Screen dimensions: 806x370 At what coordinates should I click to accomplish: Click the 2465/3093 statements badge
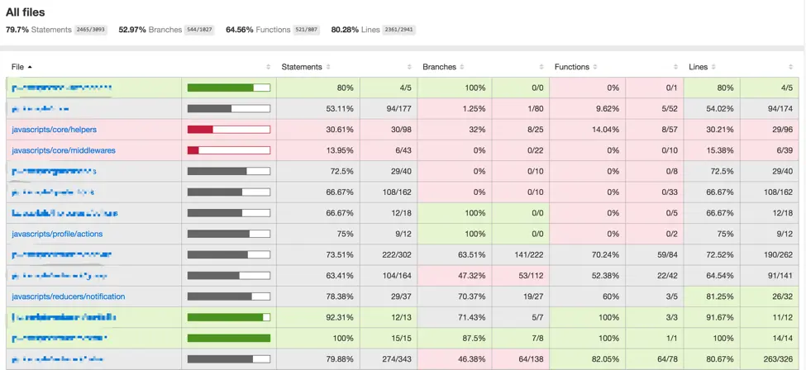click(x=91, y=30)
